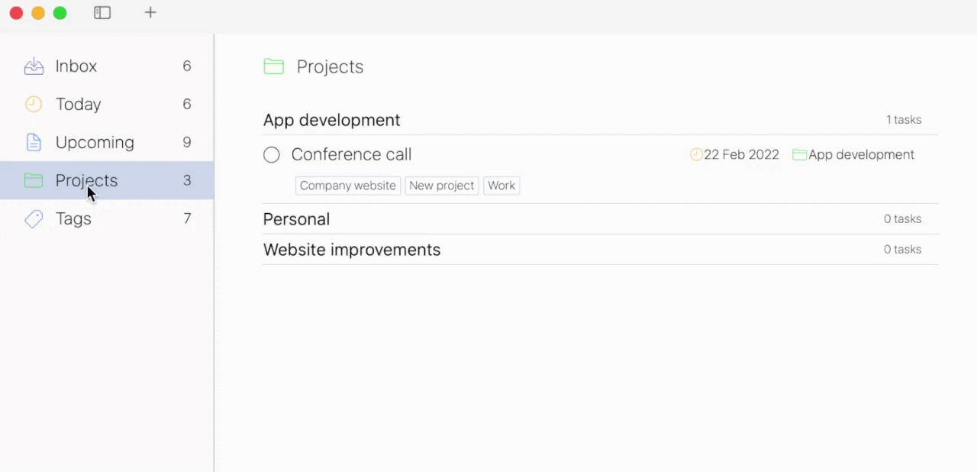
Task: Open the Upcoming document icon
Action: [34, 142]
